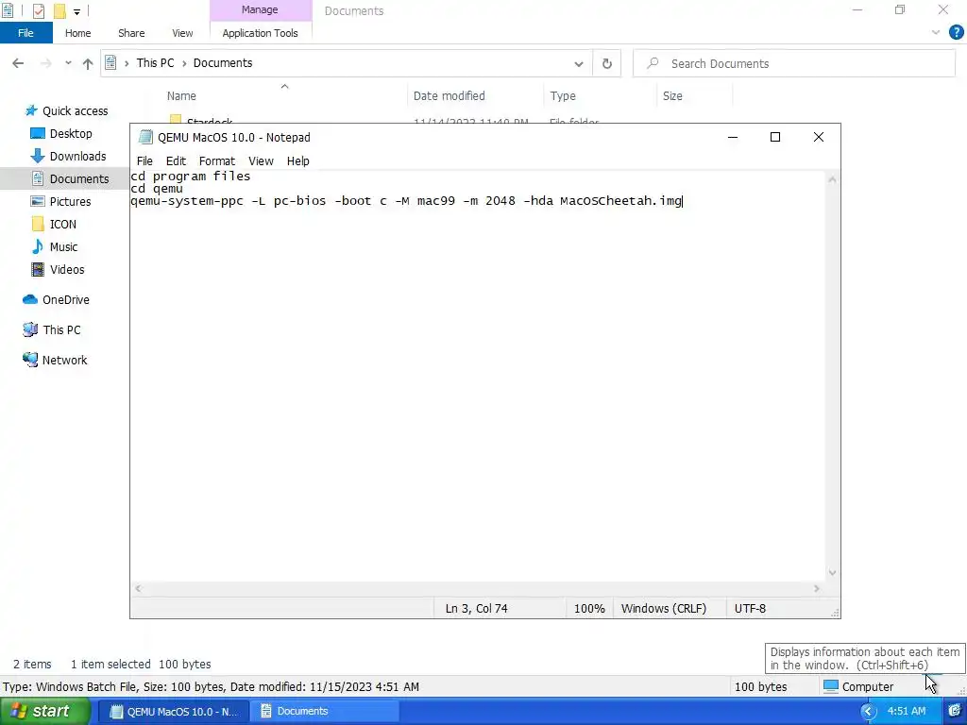This screenshot has width=967, height=725.
Task: Select Downloads in the navigation pane
Action: [x=77, y=156]
